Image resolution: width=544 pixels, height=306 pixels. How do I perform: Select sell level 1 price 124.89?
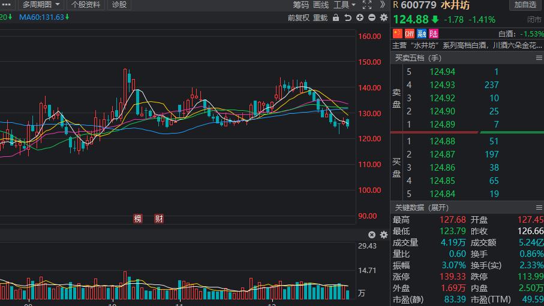pyautogui.click(x=443, y=125)
